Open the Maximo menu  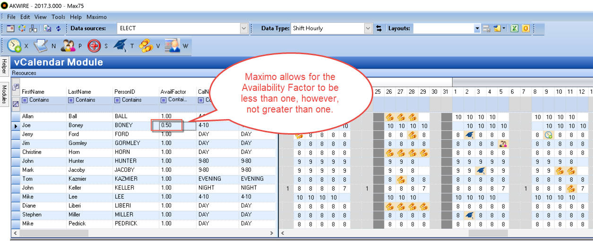(96, 17)
